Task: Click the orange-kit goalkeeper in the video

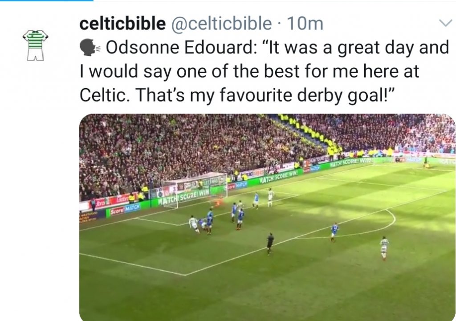Action: [x=217, y=202]
